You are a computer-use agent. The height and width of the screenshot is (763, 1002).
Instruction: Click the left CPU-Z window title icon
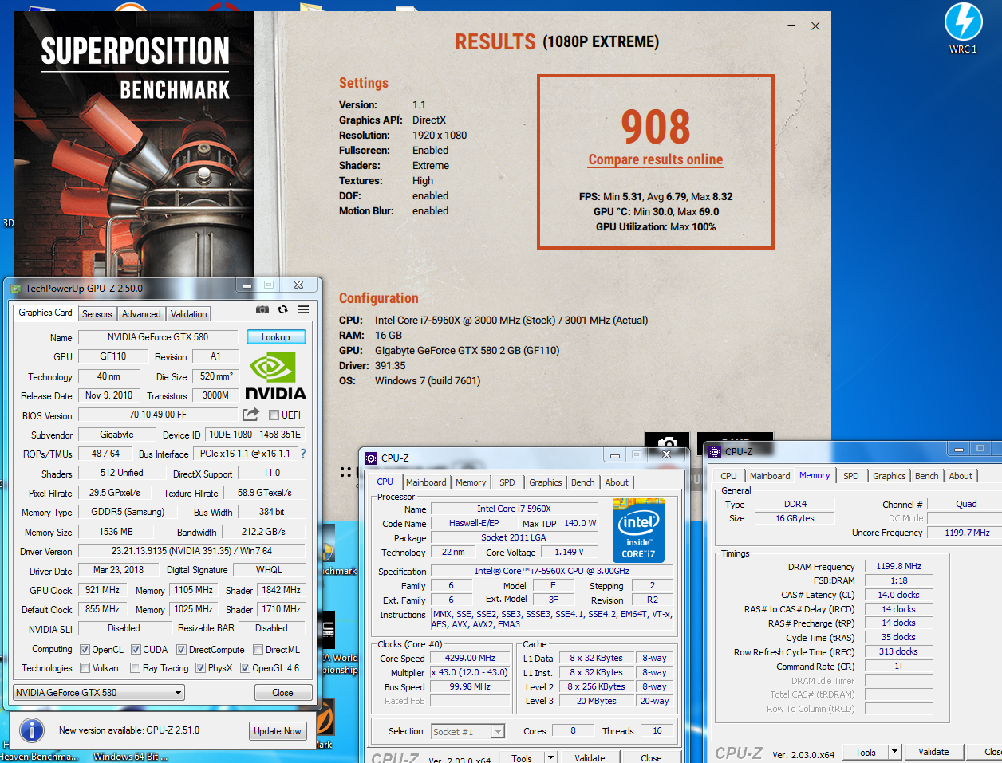[371, 458]
